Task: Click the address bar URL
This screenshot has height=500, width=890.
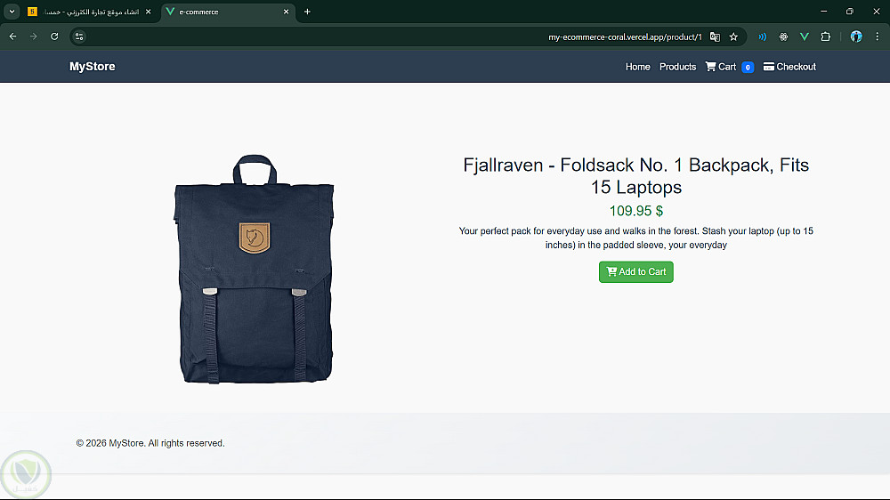Action: tap(625, 36)
